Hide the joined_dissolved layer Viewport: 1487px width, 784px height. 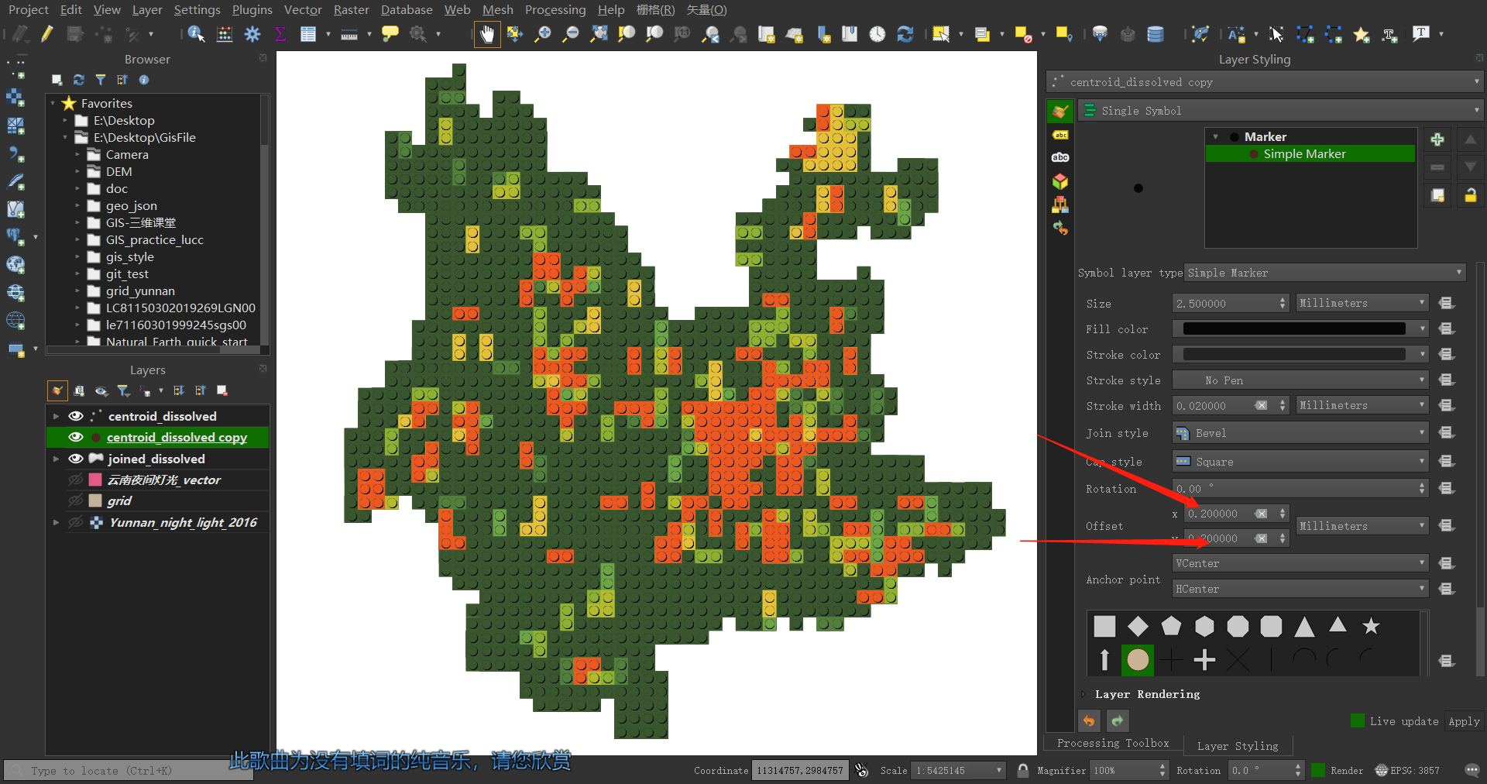coord(76,459)
